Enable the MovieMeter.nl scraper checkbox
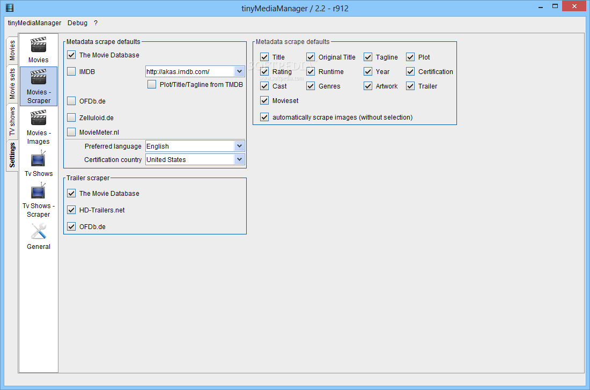 [71, 132]
